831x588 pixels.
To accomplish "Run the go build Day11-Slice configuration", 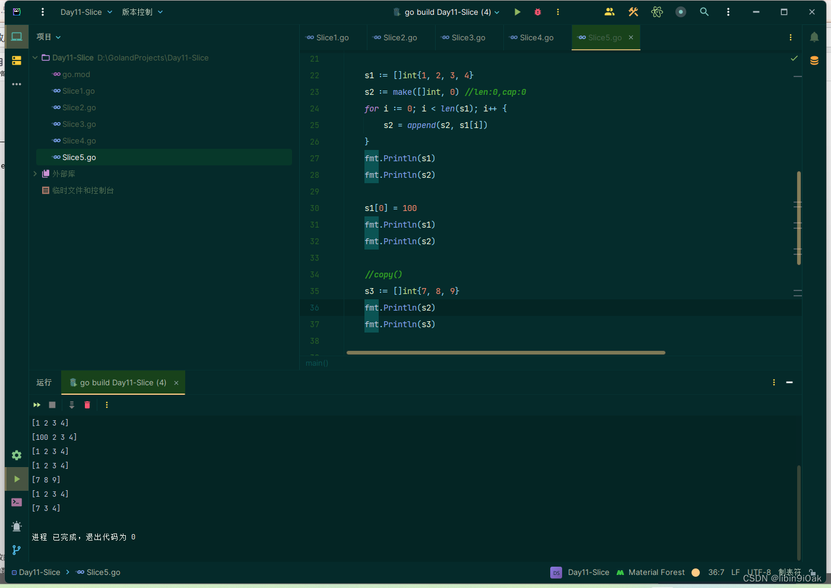I will coord(518,12).
